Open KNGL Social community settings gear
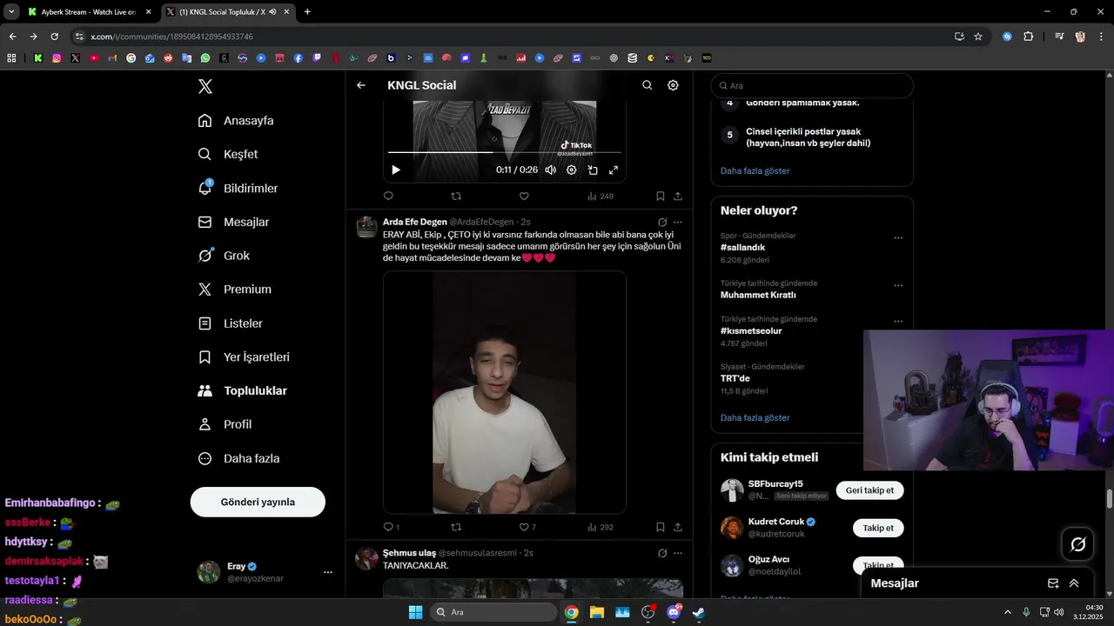The height and width of the screenshot is (626, 1114). point(673,85)
